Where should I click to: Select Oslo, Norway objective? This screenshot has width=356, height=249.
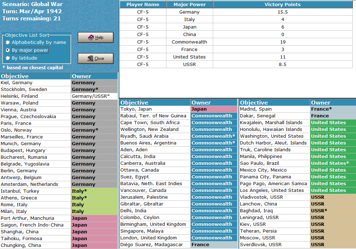point(35,130)
